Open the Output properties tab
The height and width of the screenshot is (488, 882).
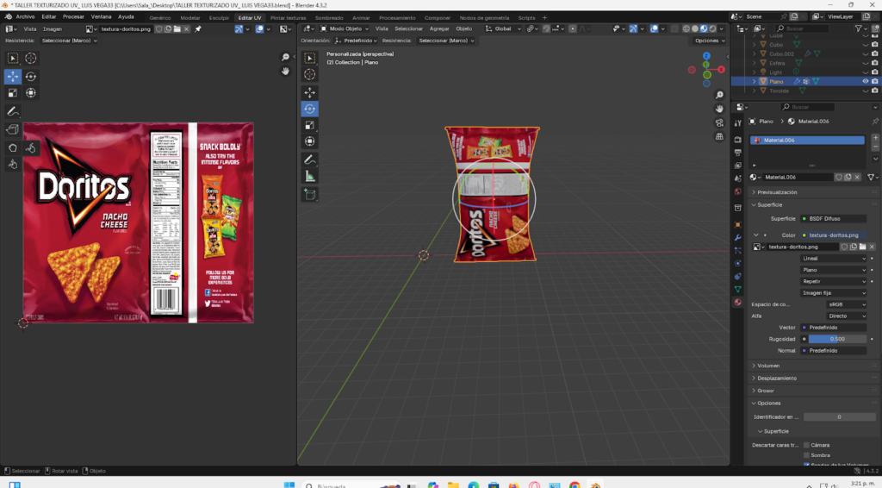click(738, 153)
